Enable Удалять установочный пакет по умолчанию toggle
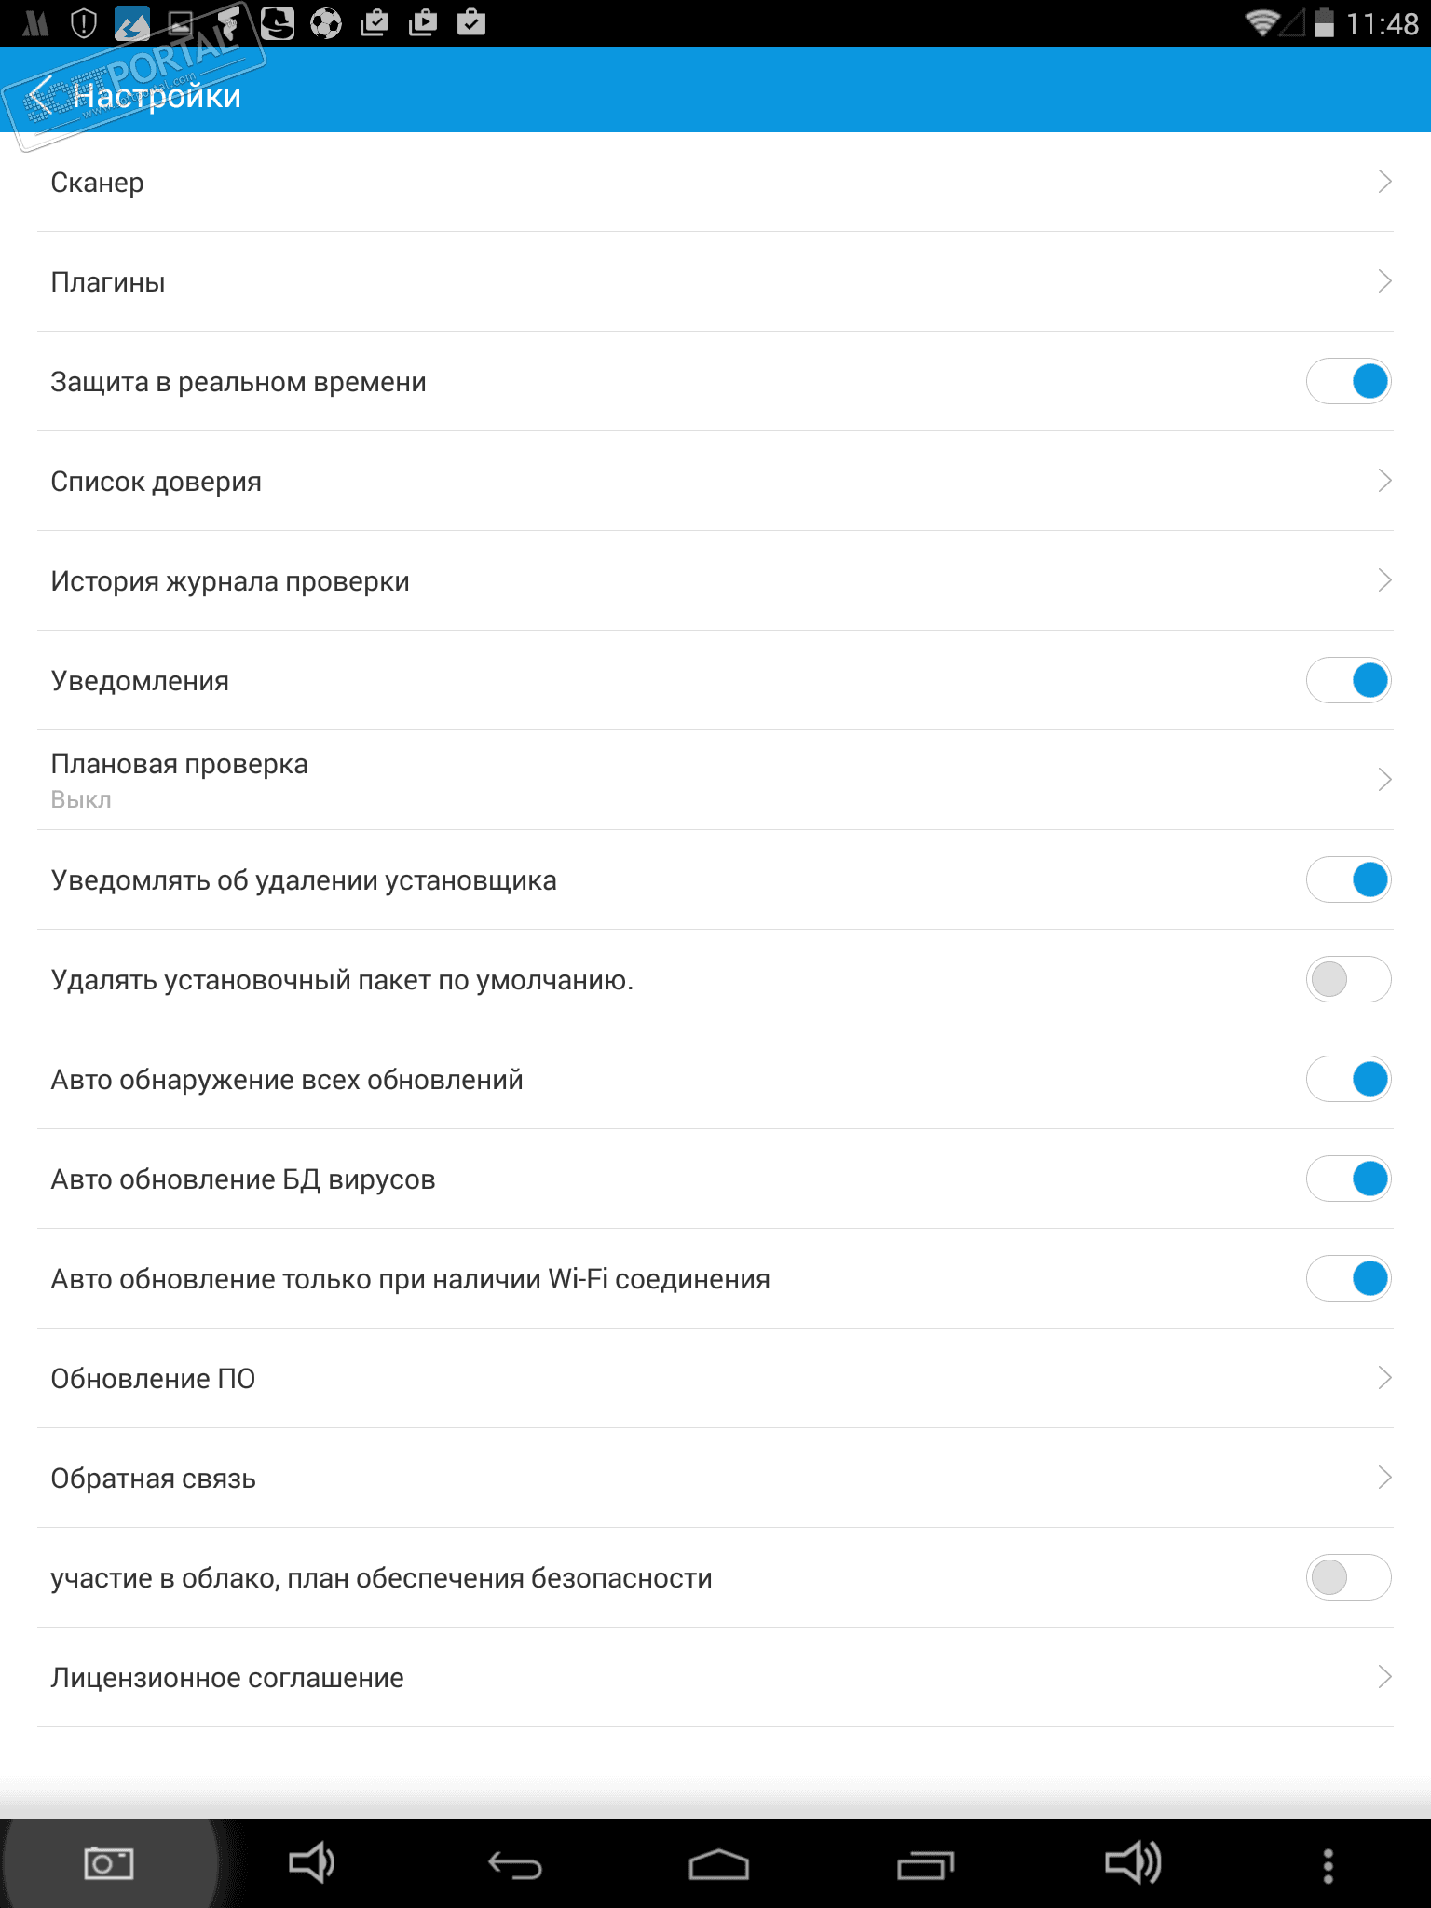1431x1908 pixels. pyautogui.click(x=1348, y=979)
